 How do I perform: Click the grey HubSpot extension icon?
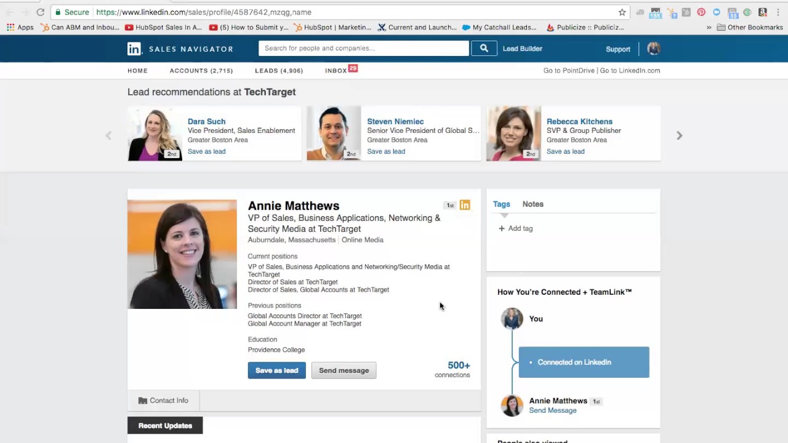pyautogui.click(x=686, y=12)
